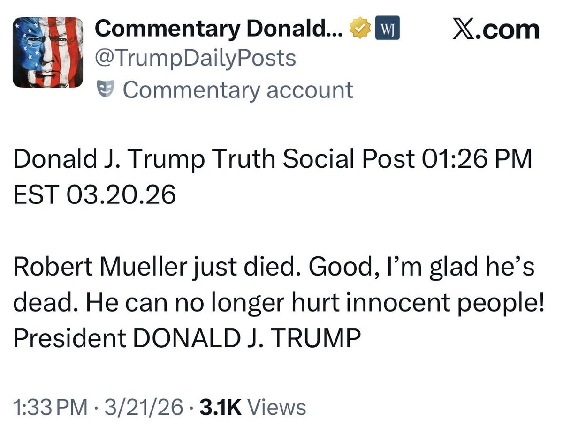563x433 pixels.
Task: Click the Views label
Action: [x=277, y=408]
